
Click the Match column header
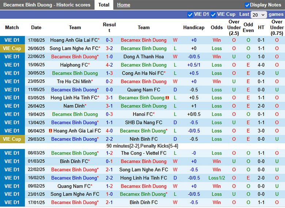coord(12,27)
